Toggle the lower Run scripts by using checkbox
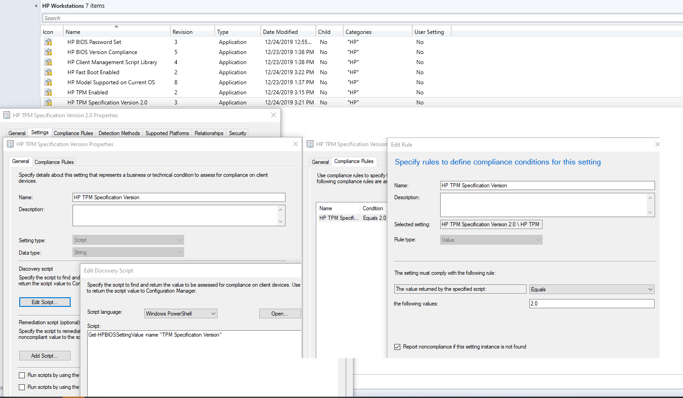This screenshot has height=398, width=683. 22,387
